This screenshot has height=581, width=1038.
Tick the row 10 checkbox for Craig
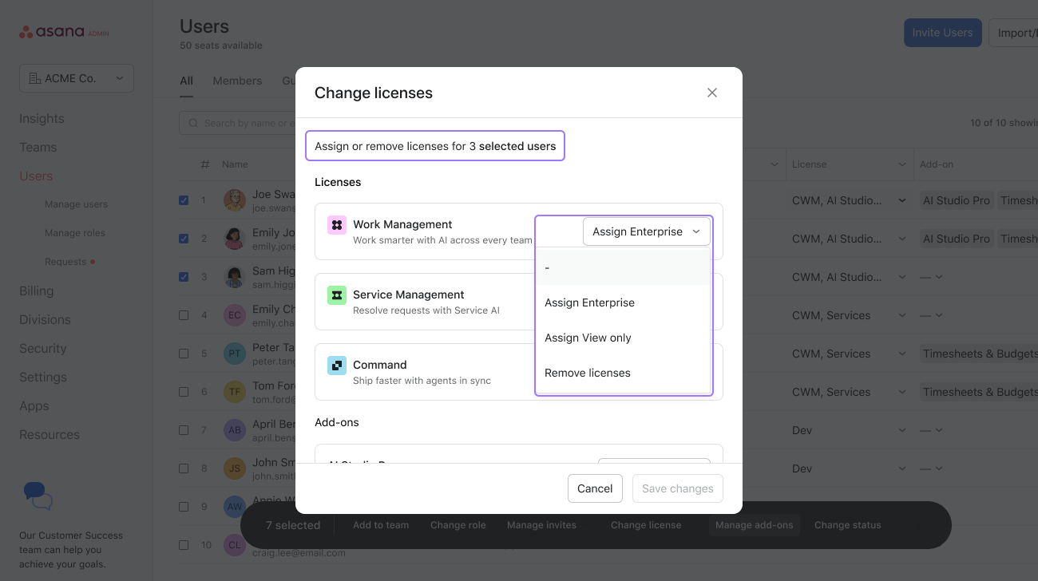pos(184,545)
